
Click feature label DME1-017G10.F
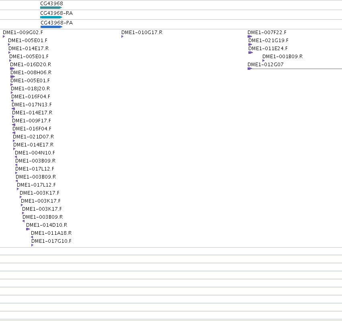(x=51, y=241)
